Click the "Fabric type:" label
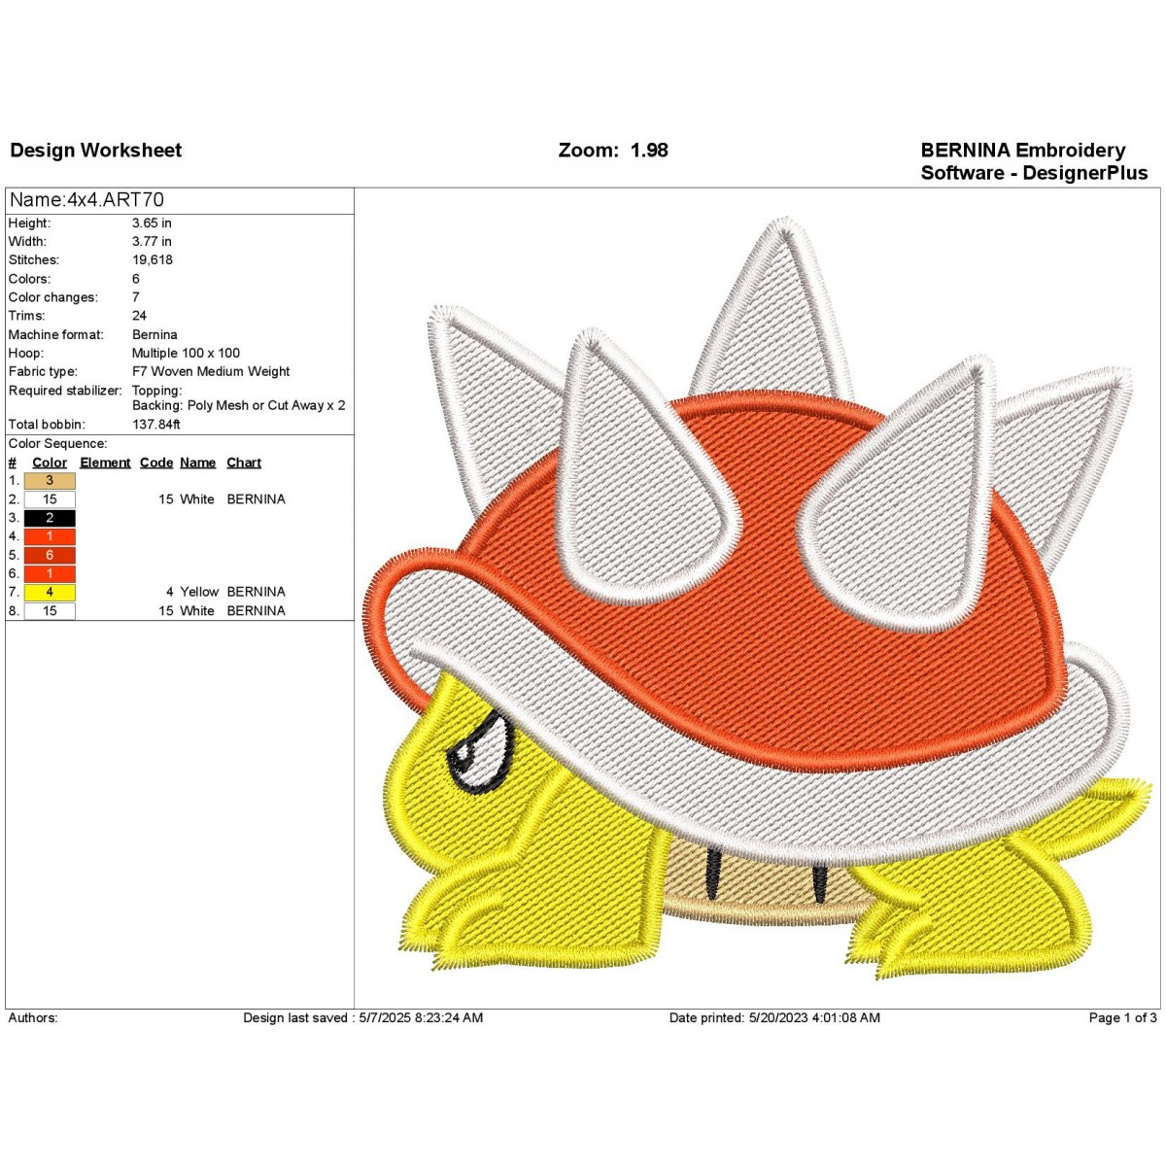The height and width of the screenshot is (1166, 1166). click(x=43, y=371)
